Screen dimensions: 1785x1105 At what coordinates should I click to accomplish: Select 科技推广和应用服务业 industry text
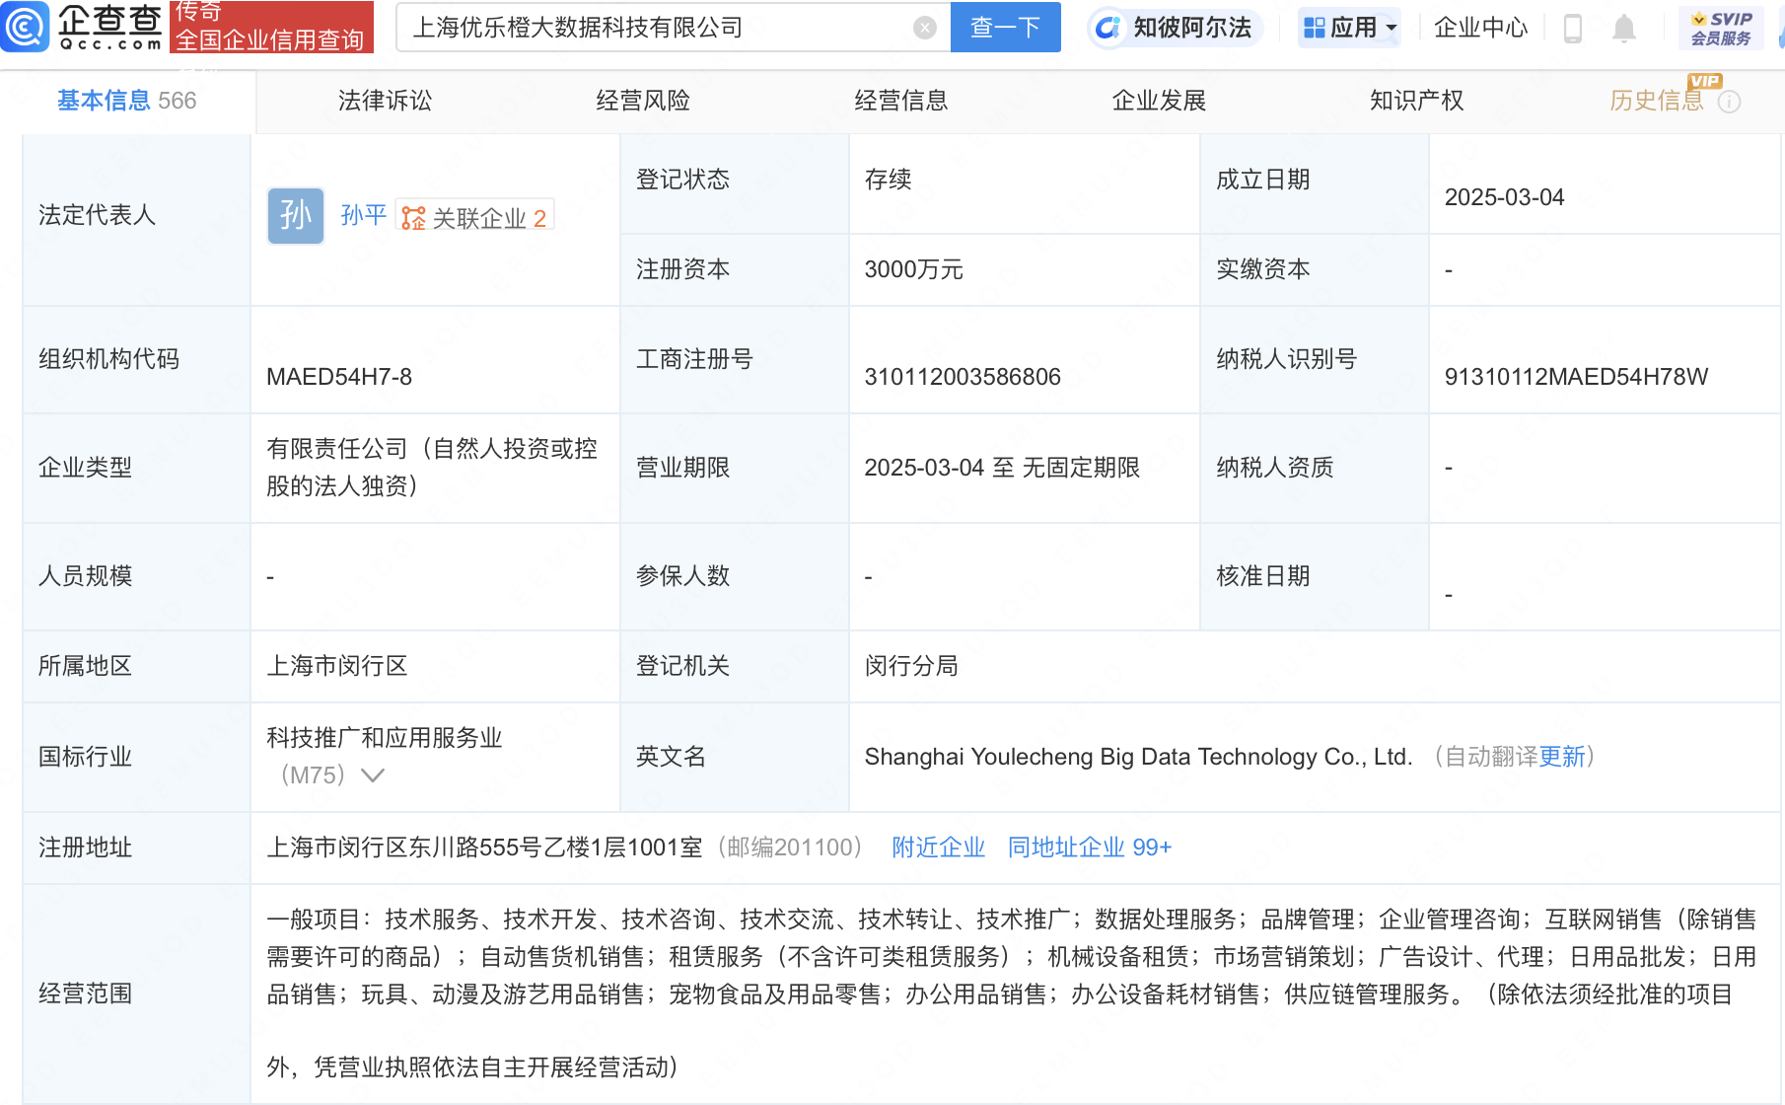(x=385, y=738)
